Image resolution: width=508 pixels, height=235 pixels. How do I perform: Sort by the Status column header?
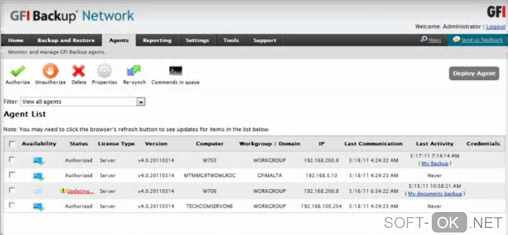click(79, 144)
